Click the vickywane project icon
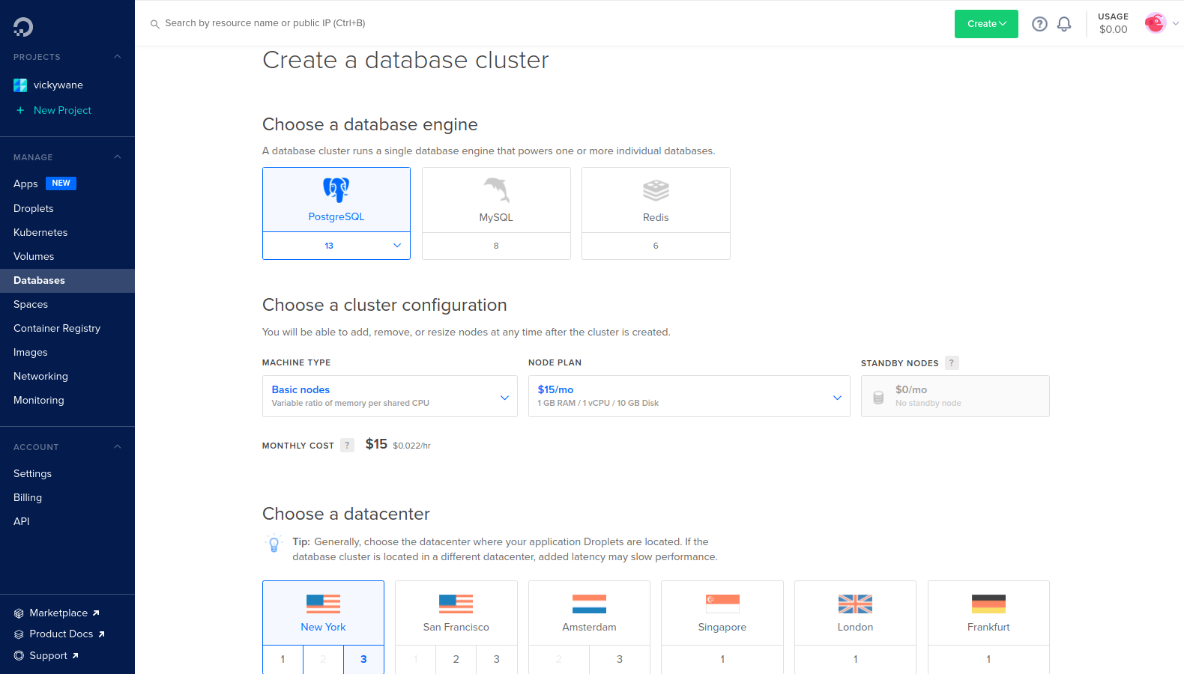This screenshot has height=674, width=1184. pos(20,85)
